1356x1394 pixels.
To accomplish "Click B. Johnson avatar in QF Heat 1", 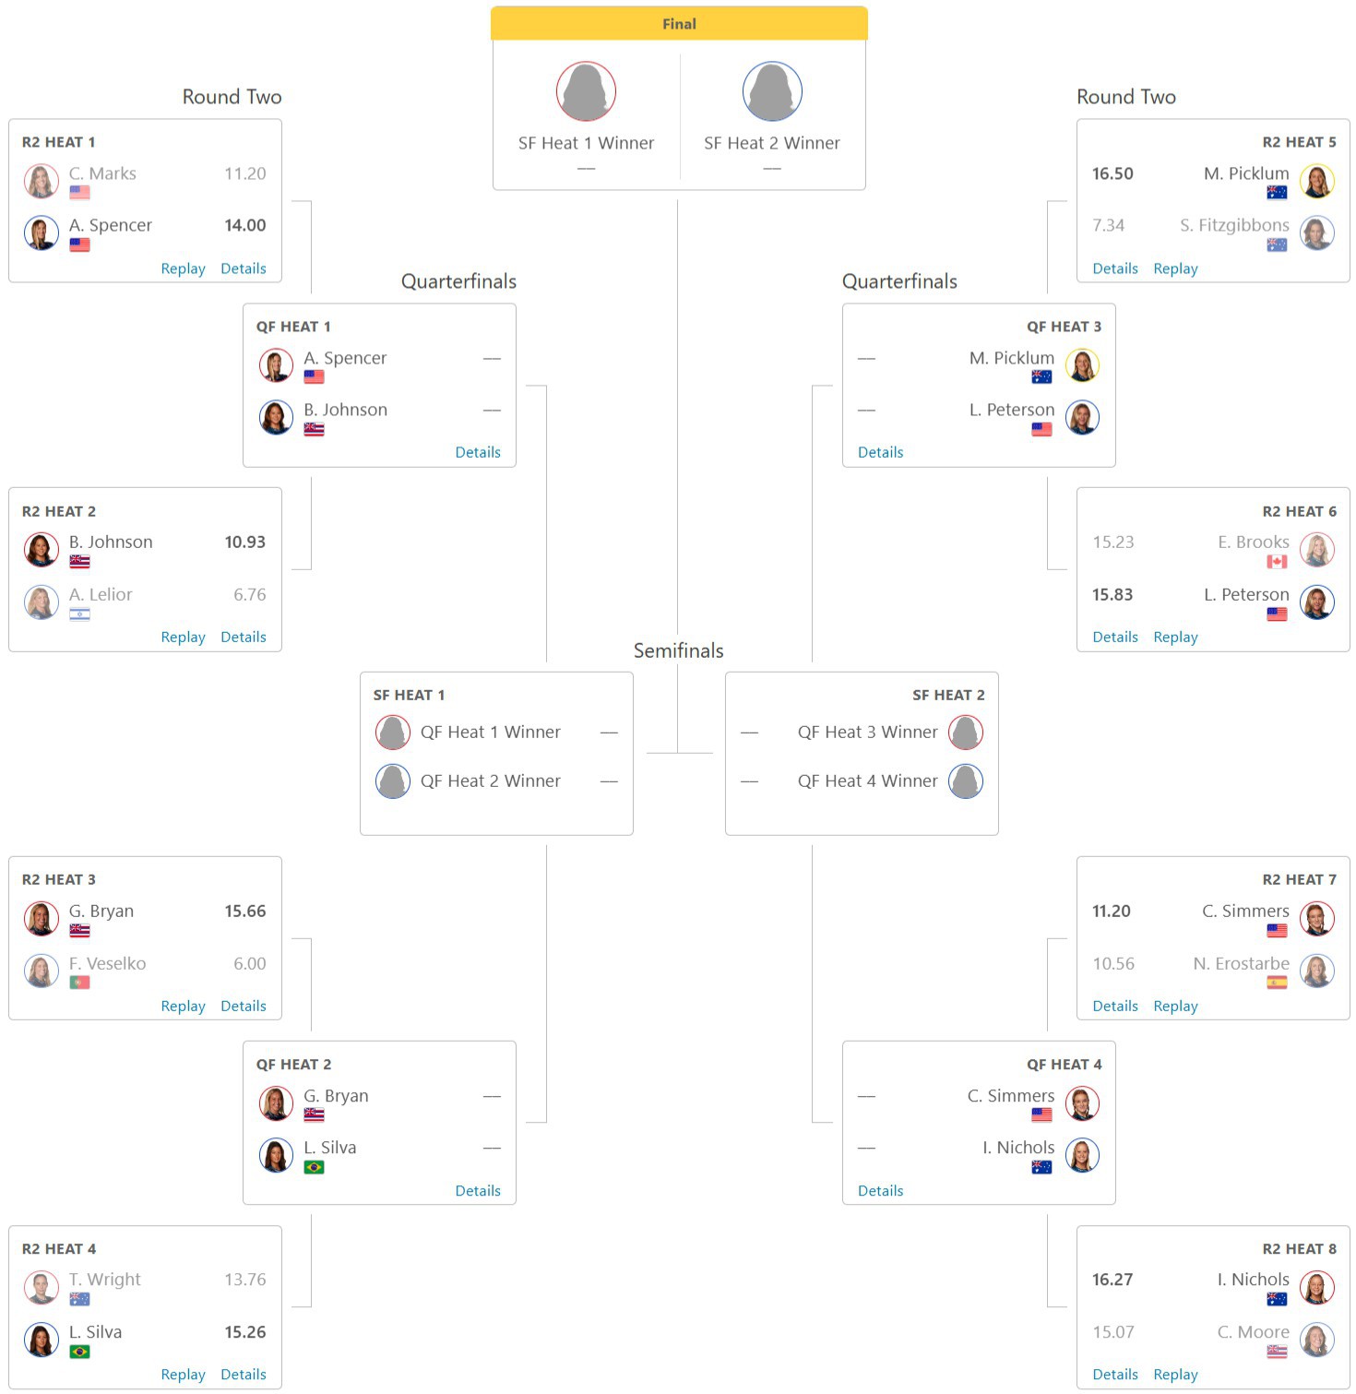I will point(276,417).
